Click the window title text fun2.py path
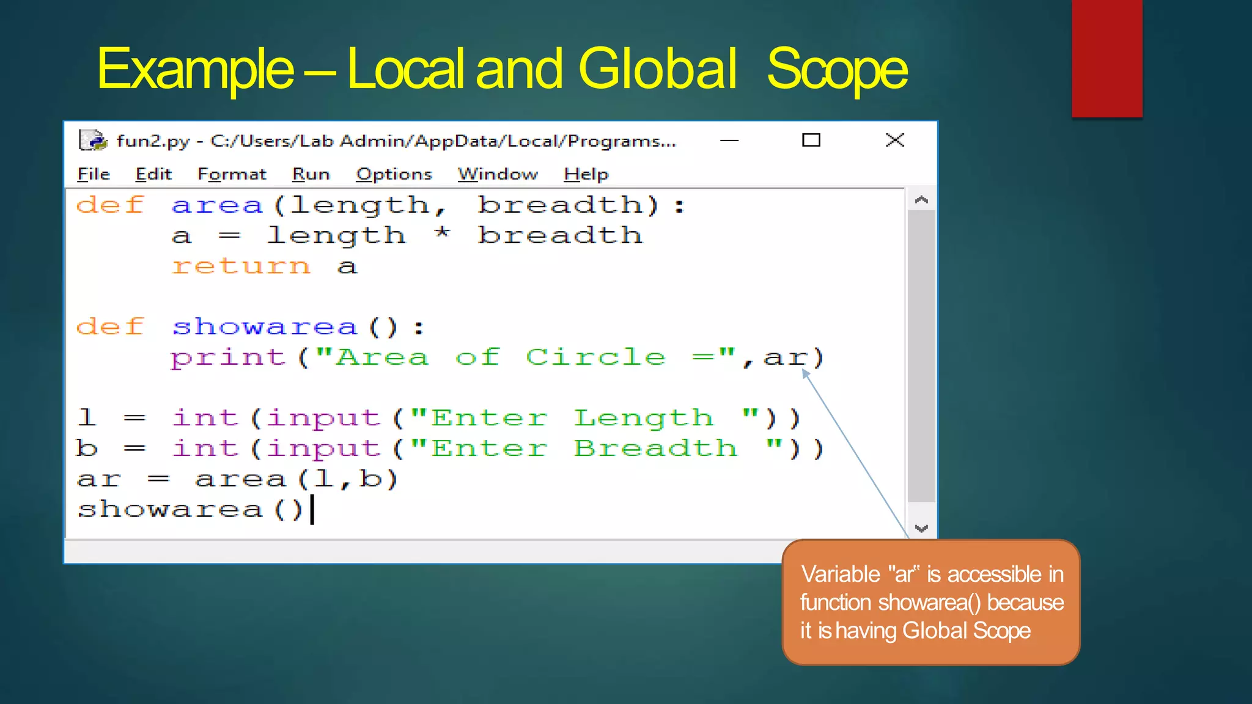The height and width of the screenshot is (704, 1252). coord(396,141)
